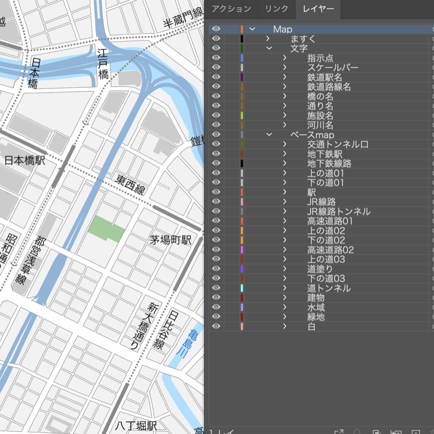Select the 施設名 layer name
The image size is (434, 434).
[x=320, y=116]
